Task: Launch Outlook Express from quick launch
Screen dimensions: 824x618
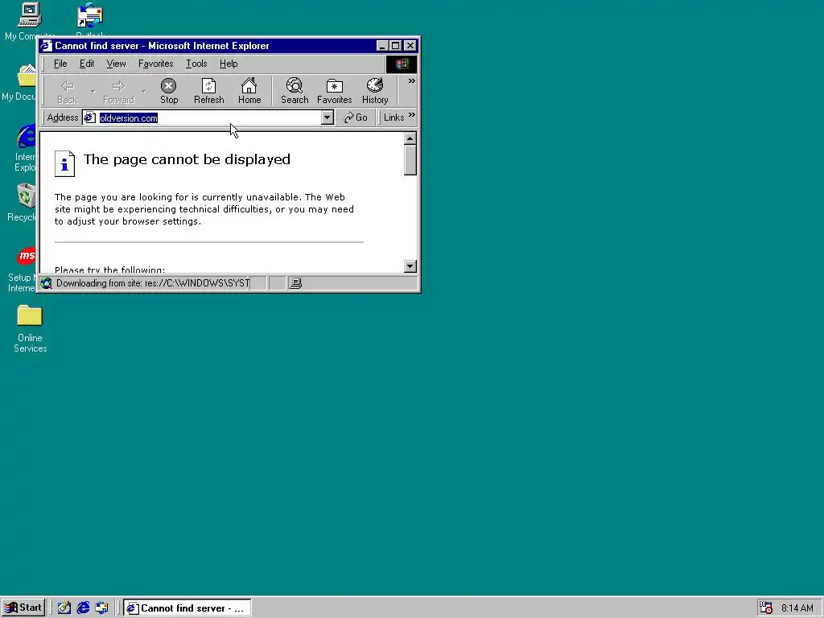Action: point(102,608)
